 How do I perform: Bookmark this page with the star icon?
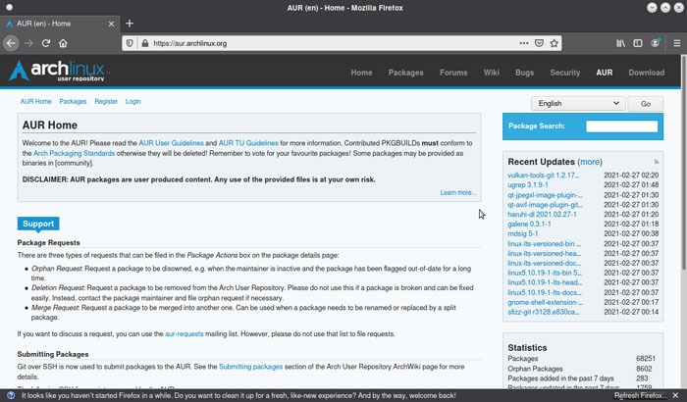point(555,43)
